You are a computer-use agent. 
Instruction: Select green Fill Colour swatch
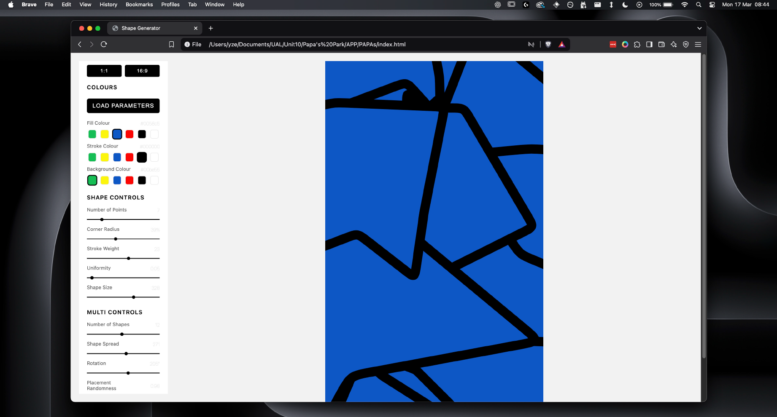92,134
